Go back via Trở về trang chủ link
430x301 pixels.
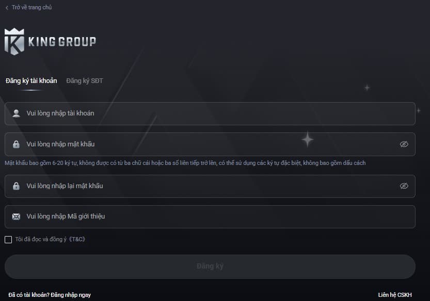pos(32,7)
